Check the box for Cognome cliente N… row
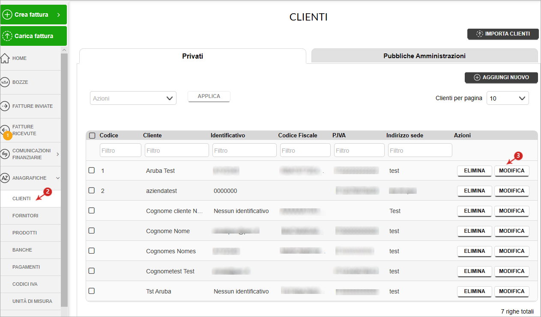This screenshot has height=317, width=541. click(91, 210)
